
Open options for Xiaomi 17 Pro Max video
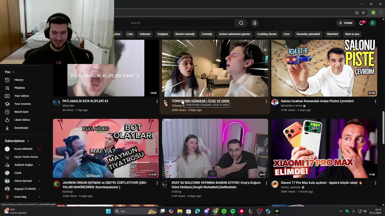point(375,183)
